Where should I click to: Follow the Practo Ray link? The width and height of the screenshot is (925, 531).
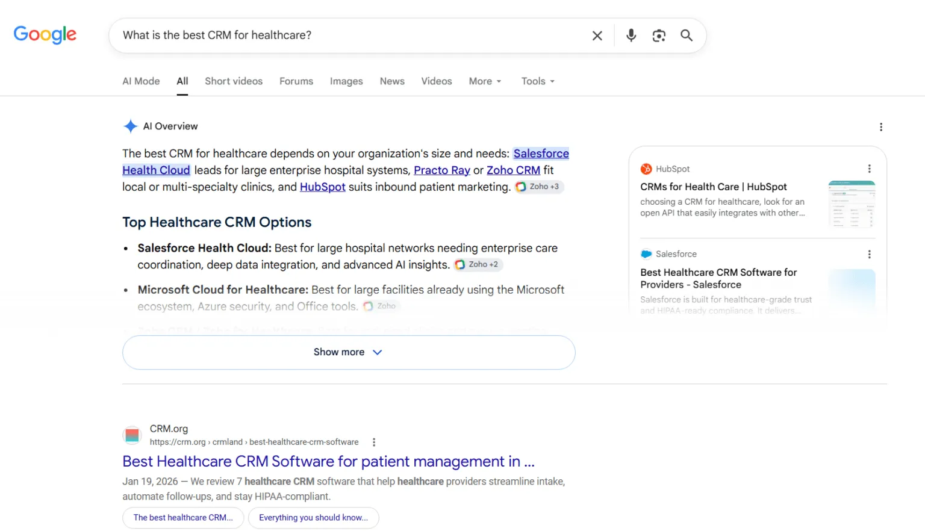442,170
